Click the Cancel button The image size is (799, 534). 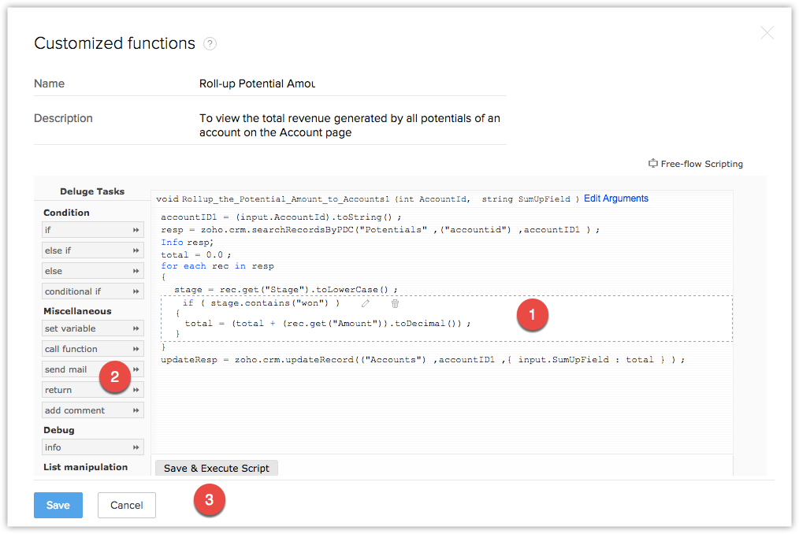[x=126, y=505]
